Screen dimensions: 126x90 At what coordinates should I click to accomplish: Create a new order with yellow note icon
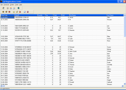click(x=14, y=12)
